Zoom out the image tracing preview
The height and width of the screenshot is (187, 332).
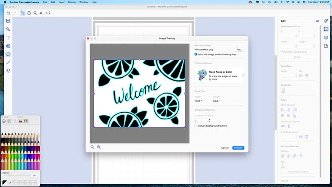[93, 147]
